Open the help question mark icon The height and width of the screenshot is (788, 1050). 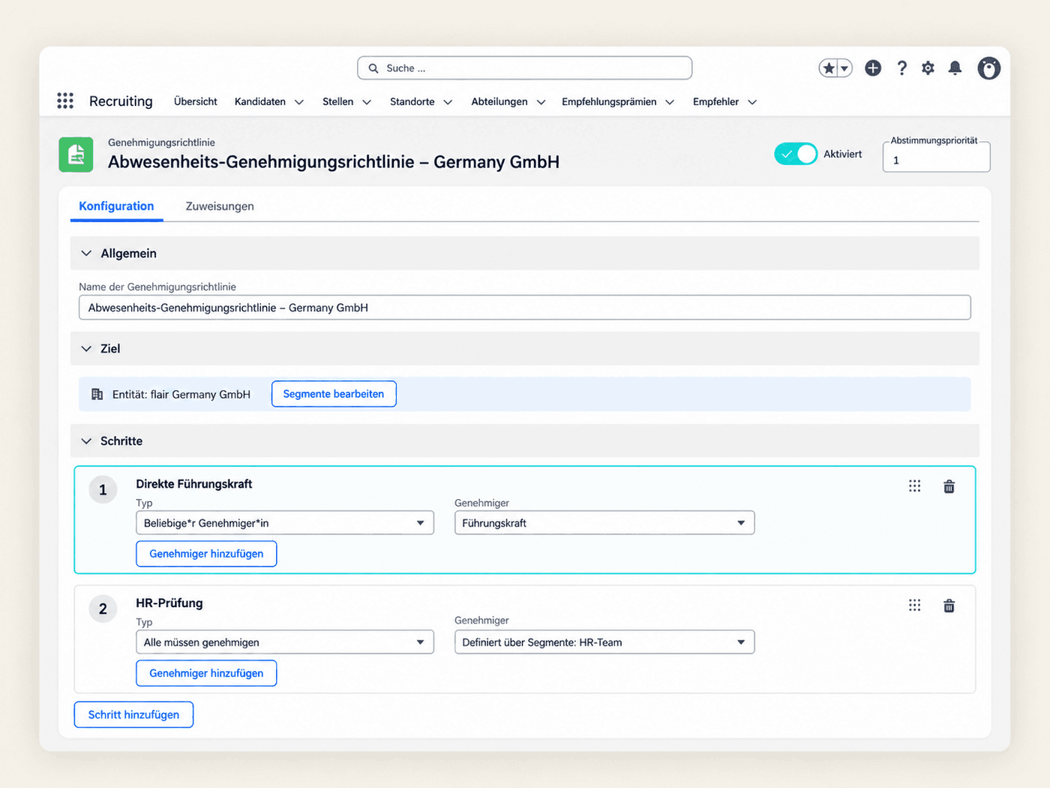pos(901,68)
